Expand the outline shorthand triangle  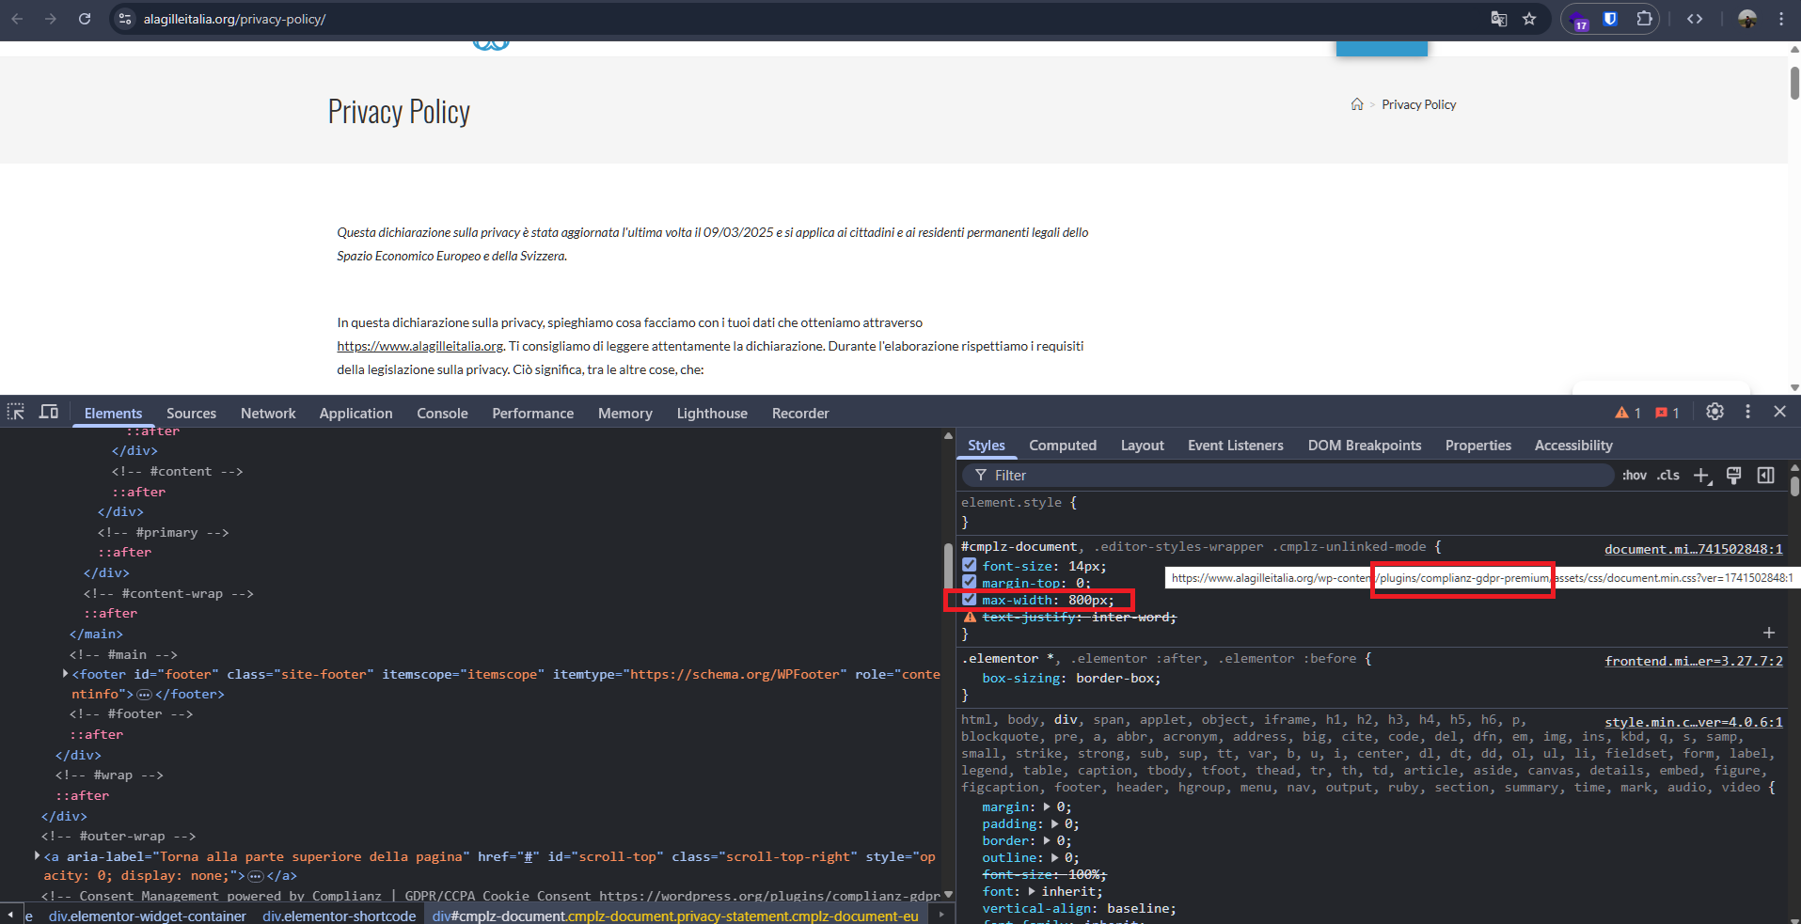1054,858
